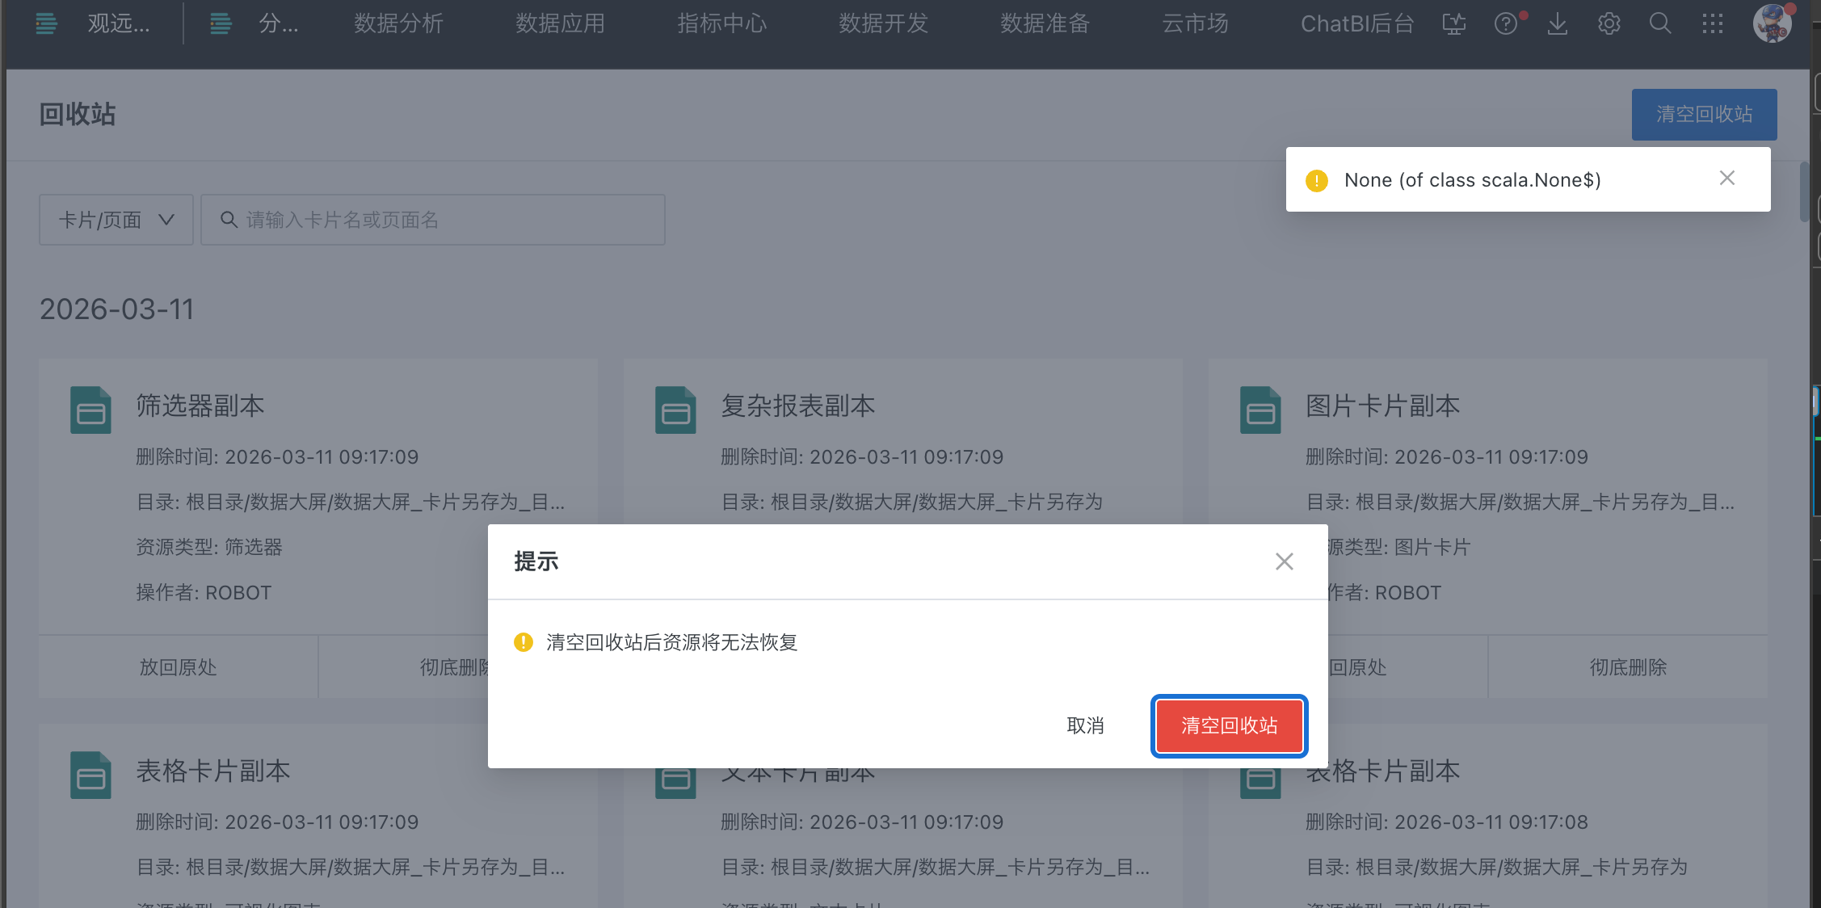Open the app grid (waffle) icon
This screenshot has height=908, width=1821.
pos(1713,23)
